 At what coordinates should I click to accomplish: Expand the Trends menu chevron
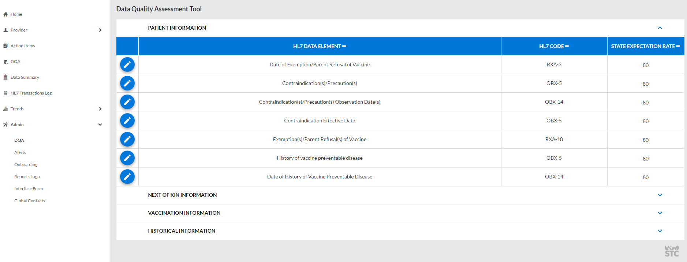[100, 109]
